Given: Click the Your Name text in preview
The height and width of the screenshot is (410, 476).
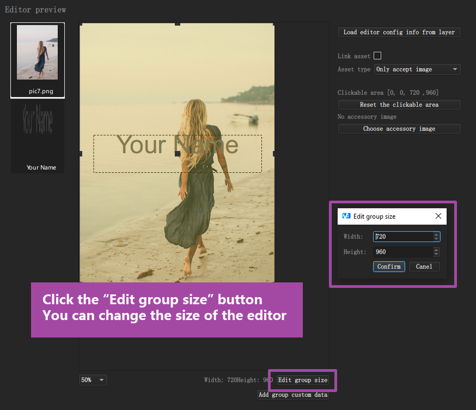Looking at the screenshot, I should click(x=178, y=144).
